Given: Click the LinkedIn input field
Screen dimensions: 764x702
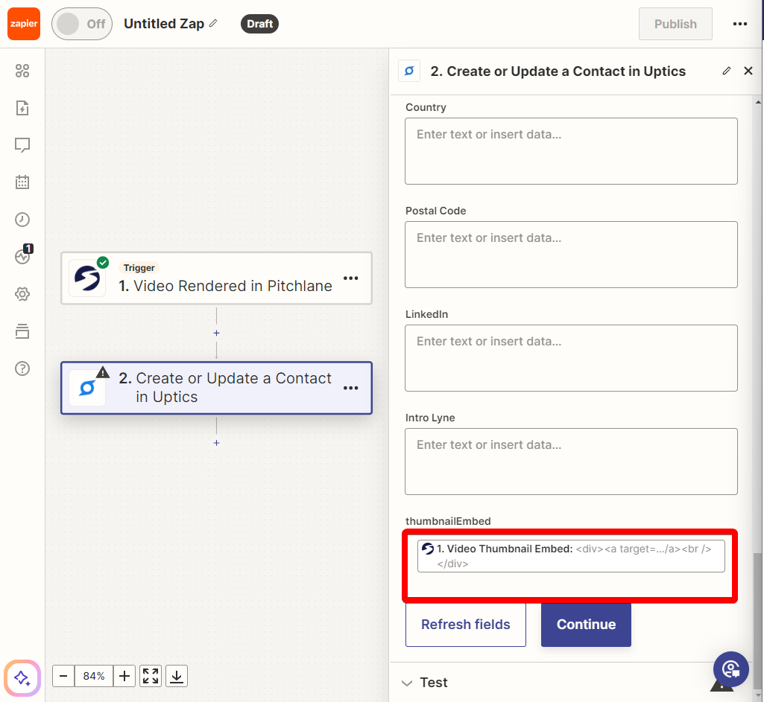Looking at the screenshot, I should tap(571, 358).
